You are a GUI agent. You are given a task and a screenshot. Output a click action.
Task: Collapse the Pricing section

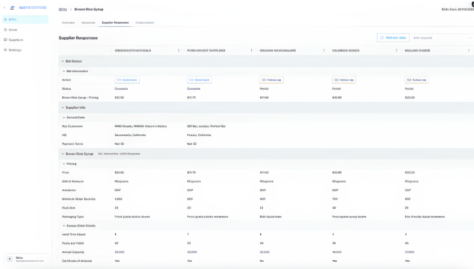[x=65, y=164]
